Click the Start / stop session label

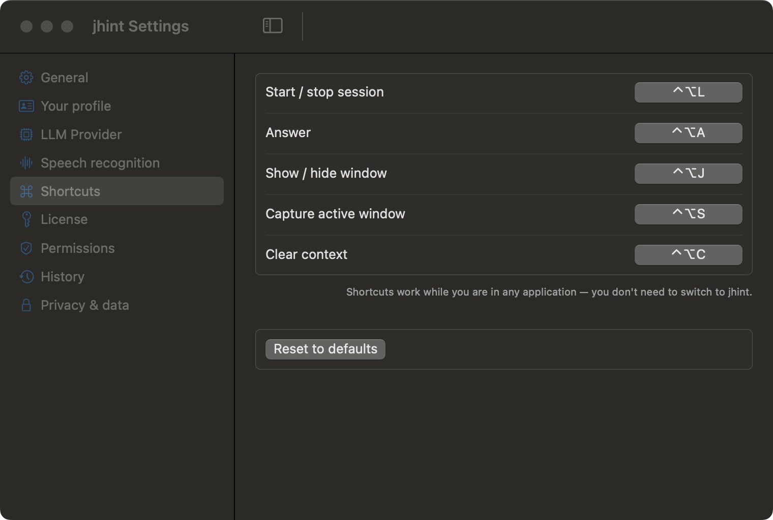324,92
